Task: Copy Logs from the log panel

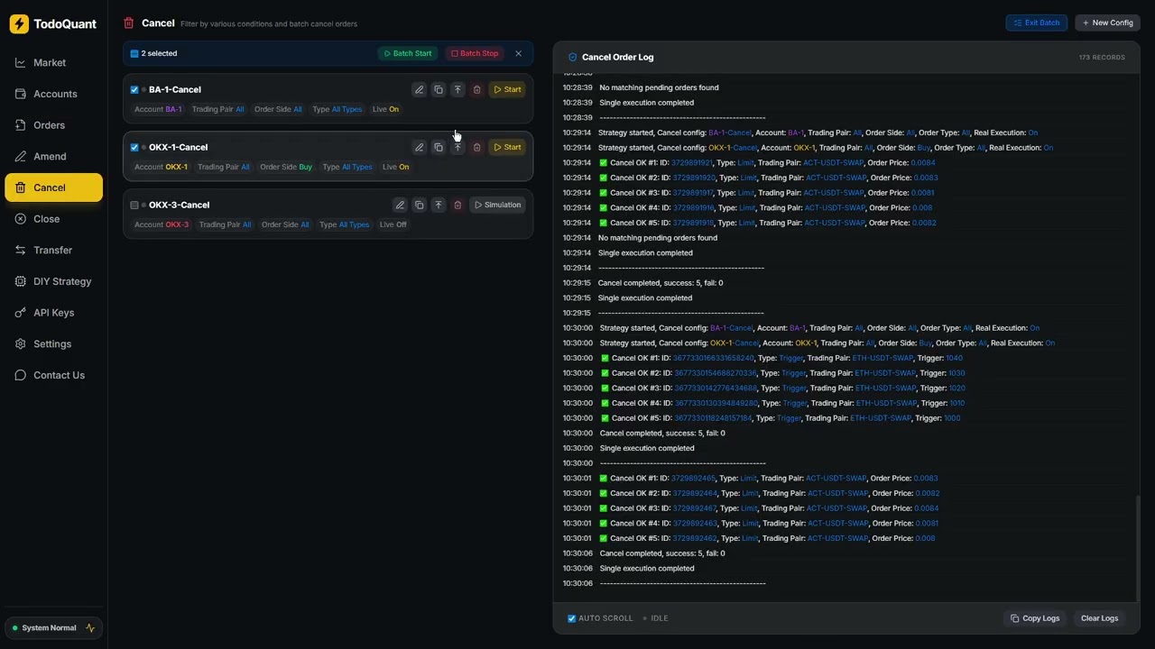Action: tap(1035, 618)
